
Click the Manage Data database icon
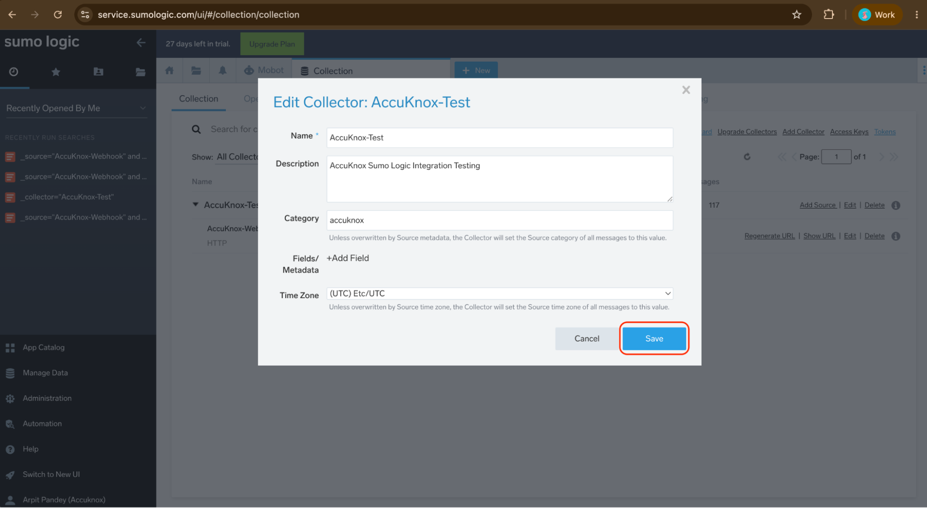[x=10, y=374]
